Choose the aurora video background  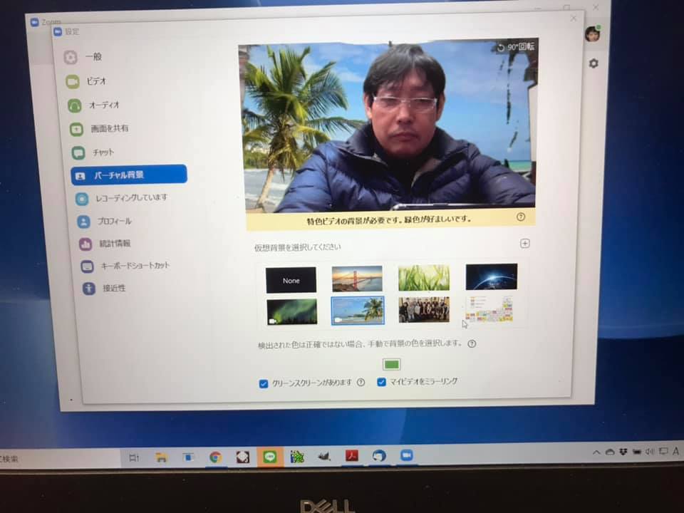click(292, 312)
